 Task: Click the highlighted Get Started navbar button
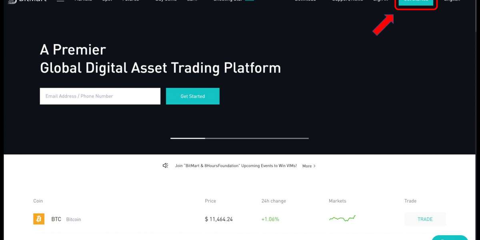point(416,2)
